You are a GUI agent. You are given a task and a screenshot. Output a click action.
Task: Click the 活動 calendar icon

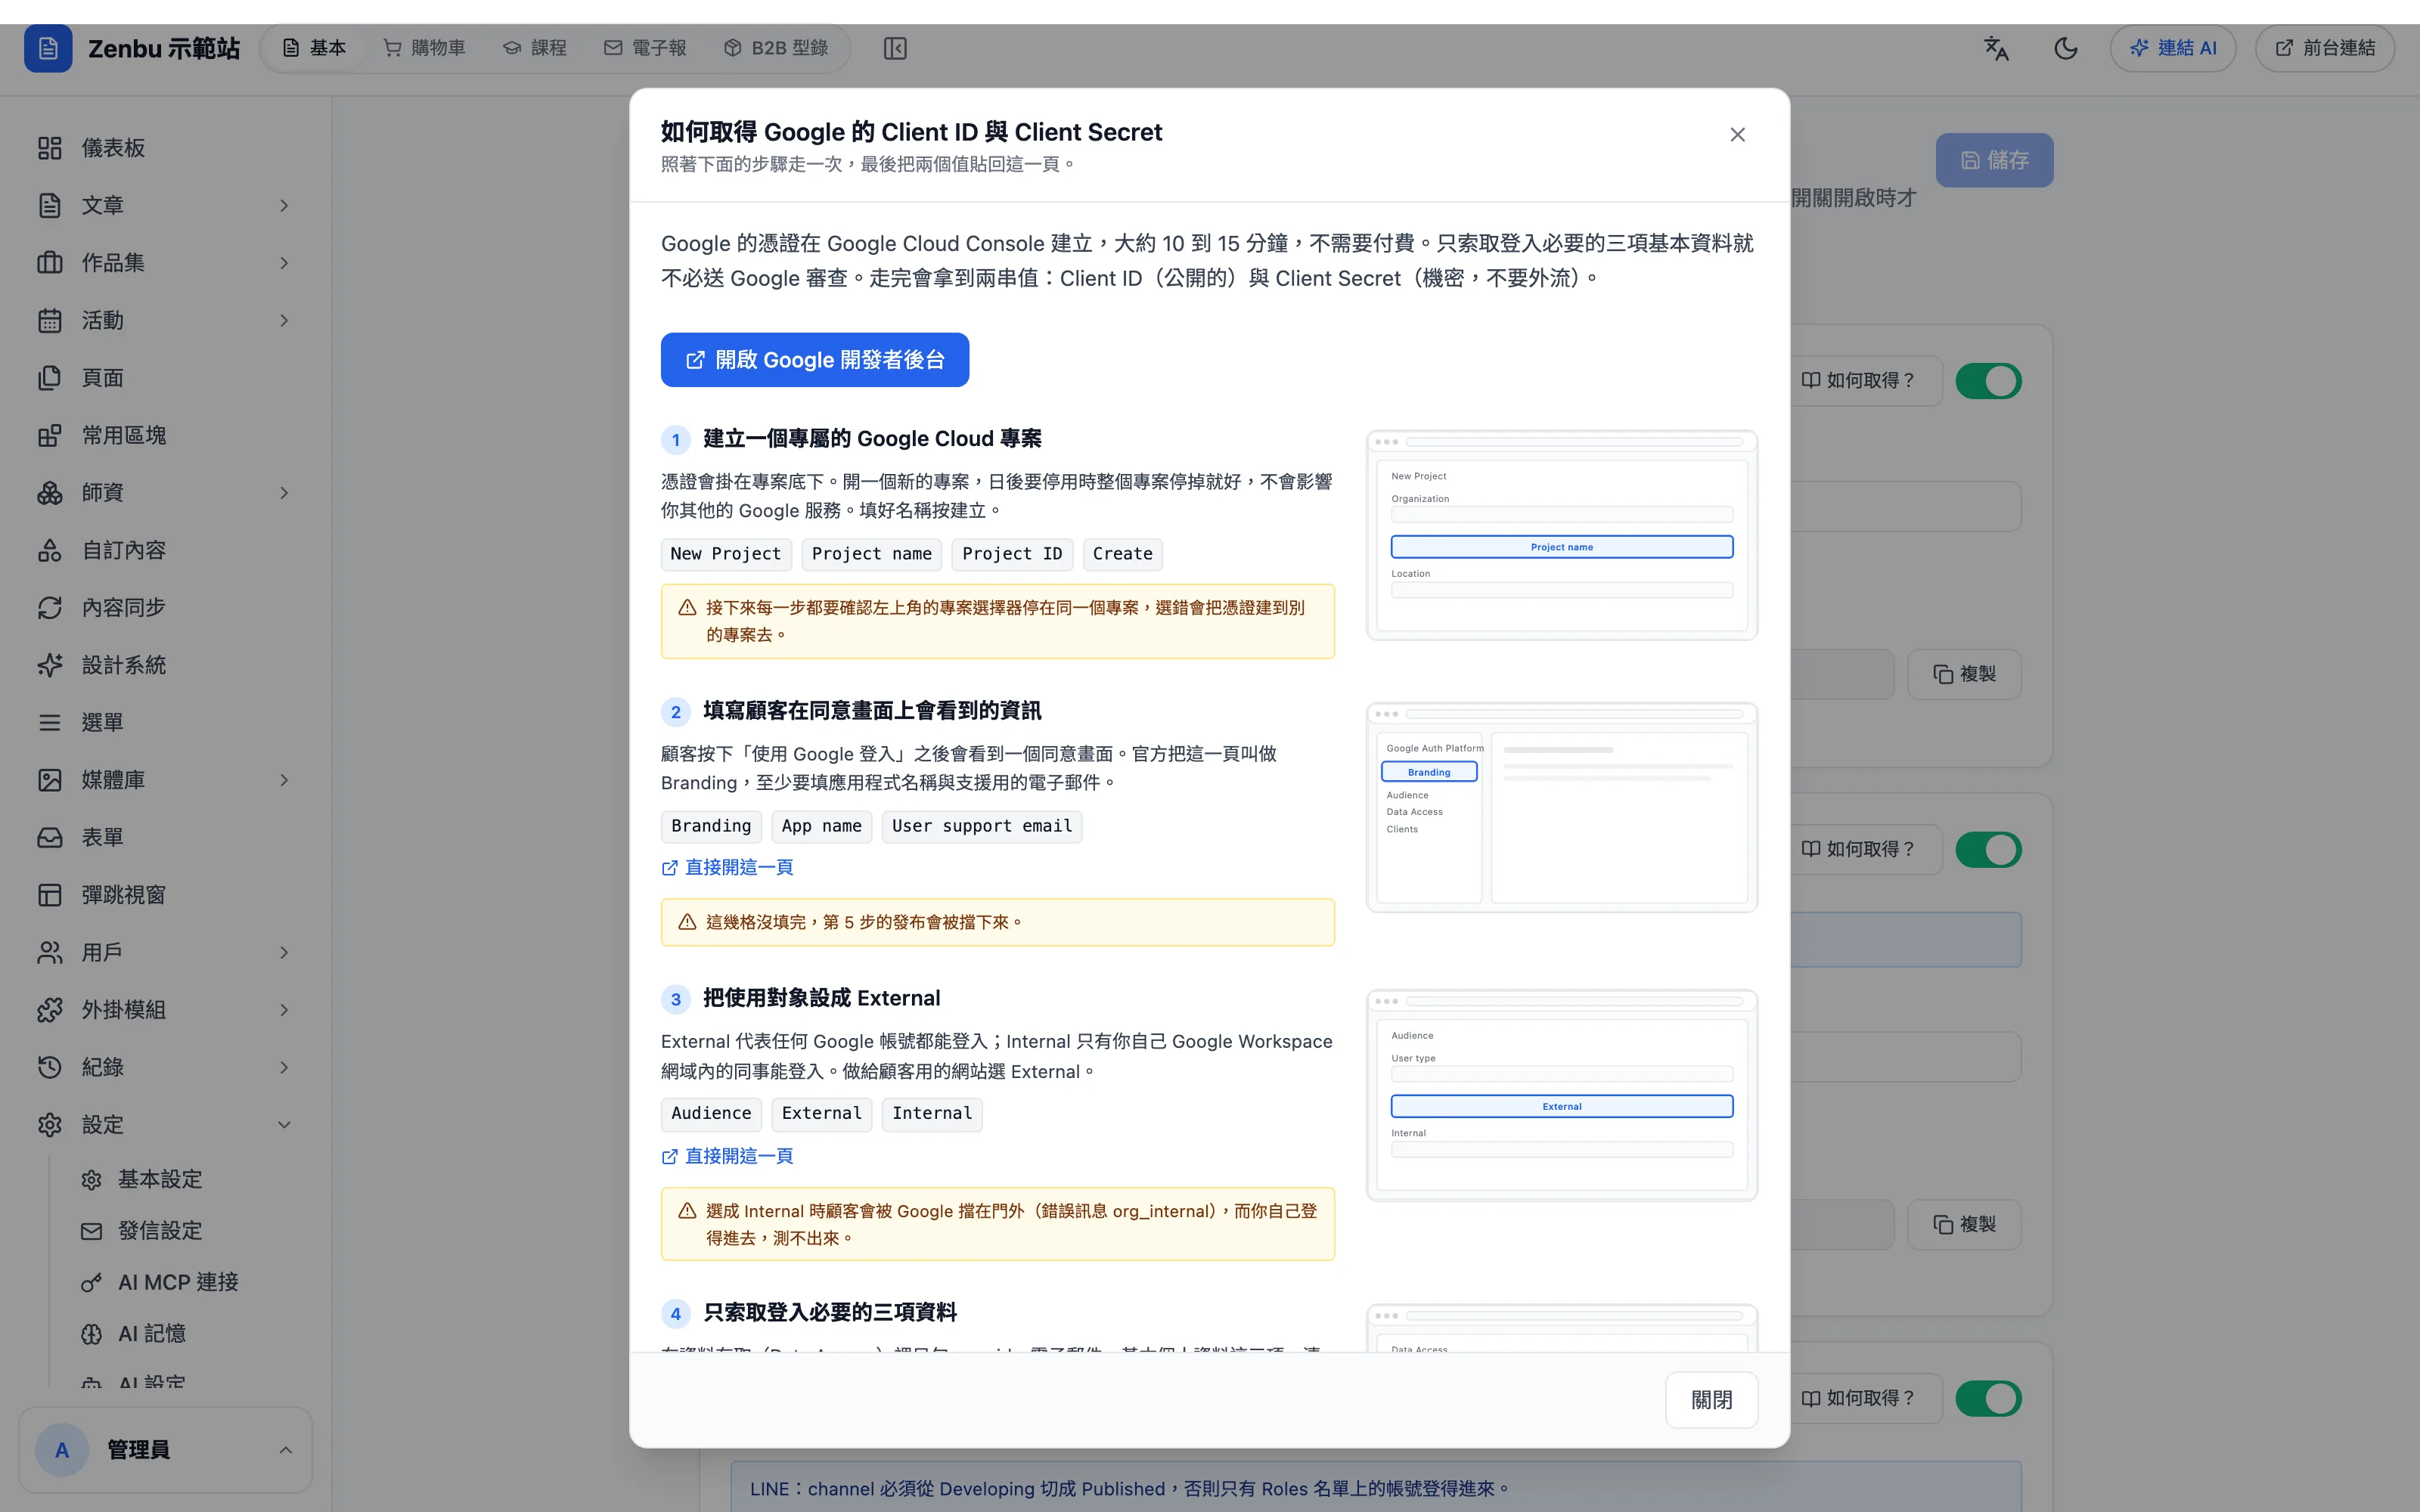(50, 320)
